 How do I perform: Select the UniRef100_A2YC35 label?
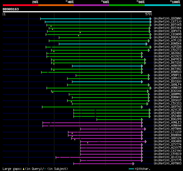[x=168, y=110]
